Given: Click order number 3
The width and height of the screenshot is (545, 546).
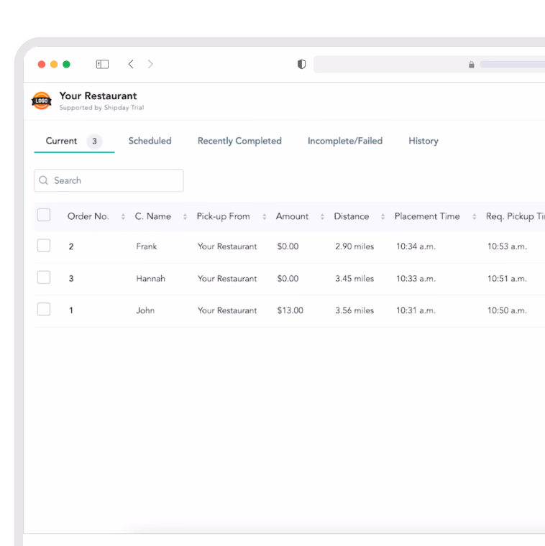Looking at the screenshot, I should click(x=71, y=279).
